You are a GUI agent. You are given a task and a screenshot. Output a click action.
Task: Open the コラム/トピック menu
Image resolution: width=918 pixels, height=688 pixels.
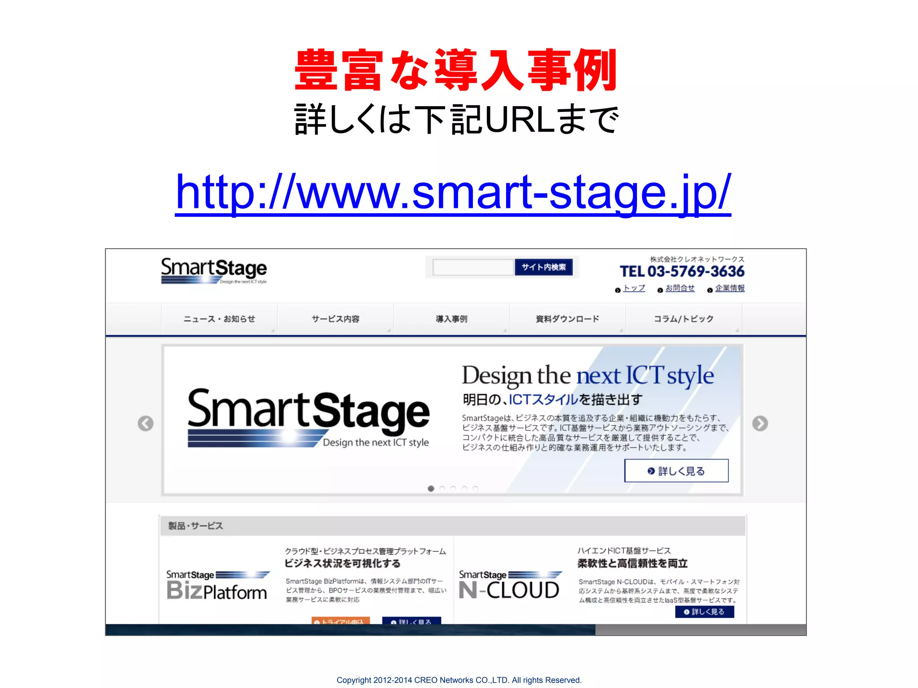pyautogui.click(x=684, y=319)
